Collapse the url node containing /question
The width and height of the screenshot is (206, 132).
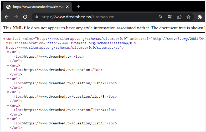8,65
